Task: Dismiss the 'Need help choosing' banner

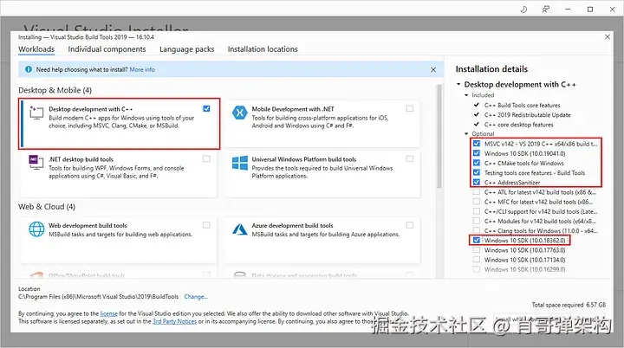Action: point(433,69)
